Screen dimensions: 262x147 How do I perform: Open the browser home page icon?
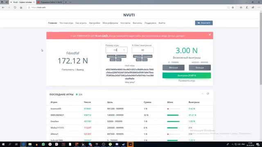(21, 7)
